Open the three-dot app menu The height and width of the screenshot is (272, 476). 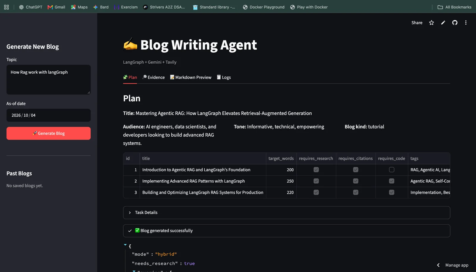point(466,23)
